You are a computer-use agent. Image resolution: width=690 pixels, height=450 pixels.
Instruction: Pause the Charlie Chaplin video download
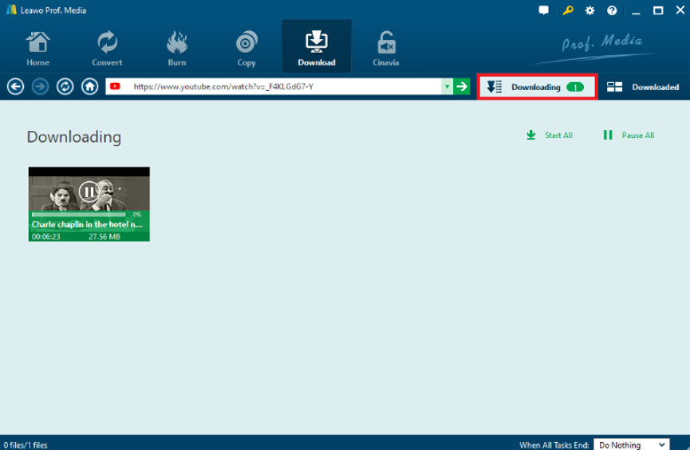click(x=89, y=191)
